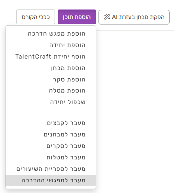Viewport: 174px width, 193px height.
Task: Pick 'הוספת מטלה' from the list
Action: [51, 91]
